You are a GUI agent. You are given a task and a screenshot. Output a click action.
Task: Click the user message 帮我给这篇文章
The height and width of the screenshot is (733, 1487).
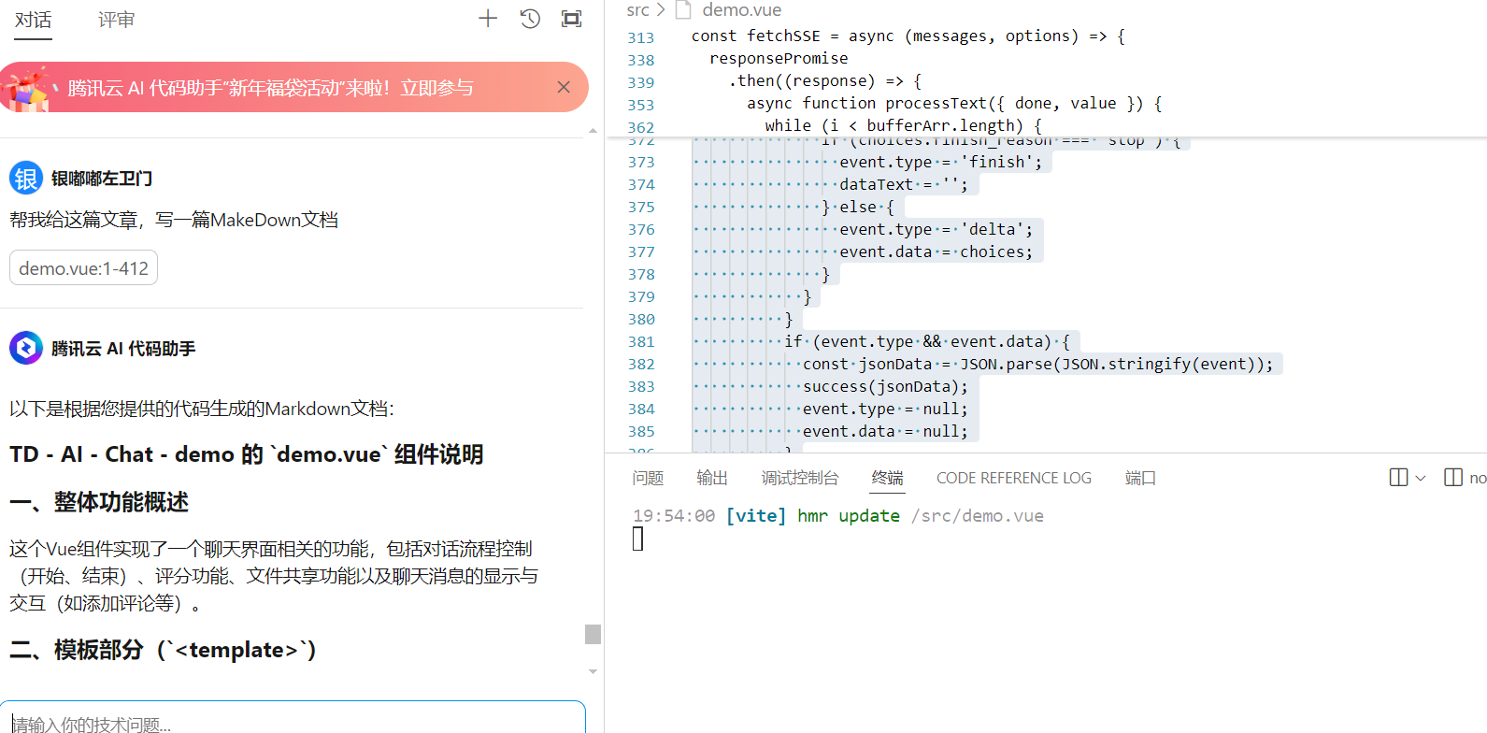point(174,220)
